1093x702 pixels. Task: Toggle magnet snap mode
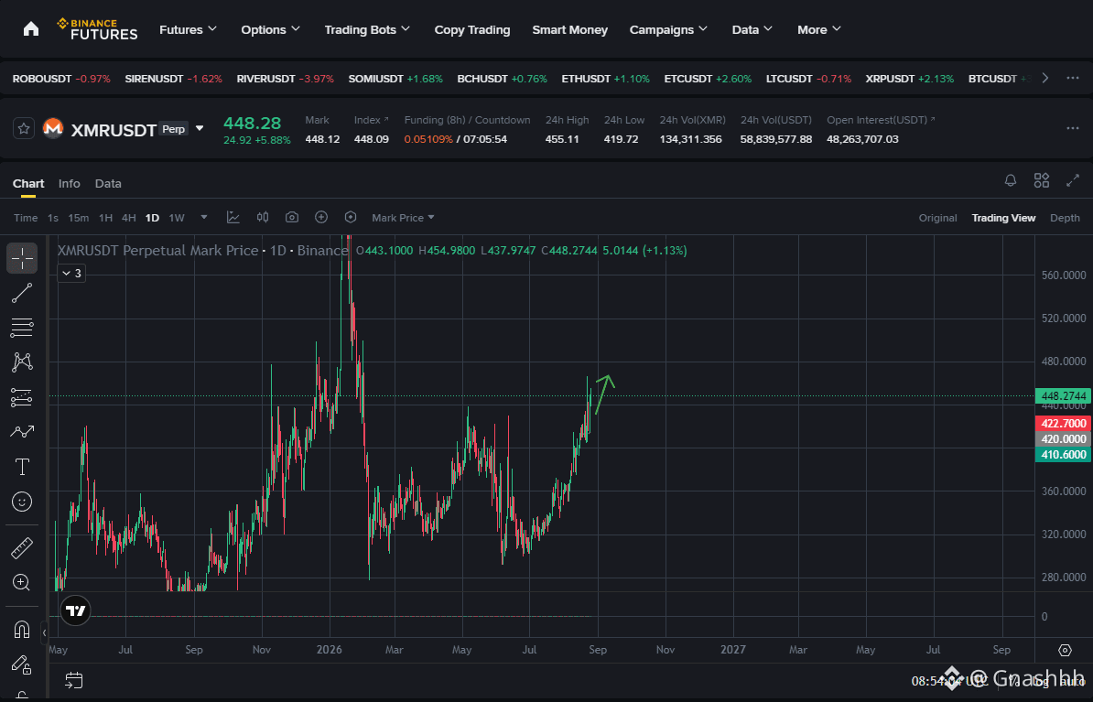pyautogui.click(x=22, y=630)
